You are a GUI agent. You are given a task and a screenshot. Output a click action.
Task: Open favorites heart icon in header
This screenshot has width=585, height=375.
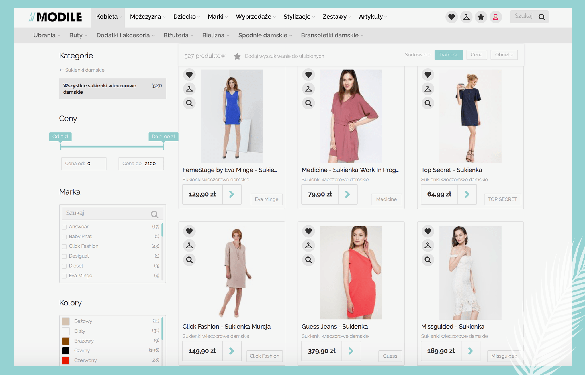coord(451,17)
